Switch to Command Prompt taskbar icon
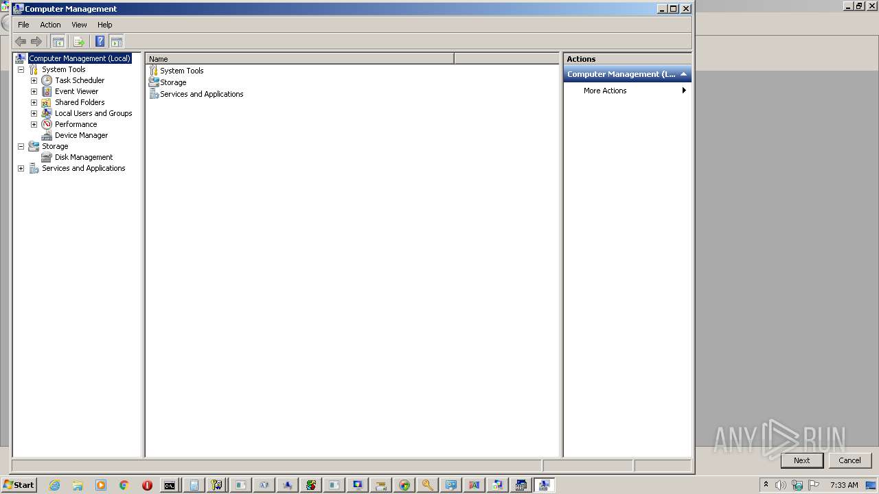 coord(170,485)
